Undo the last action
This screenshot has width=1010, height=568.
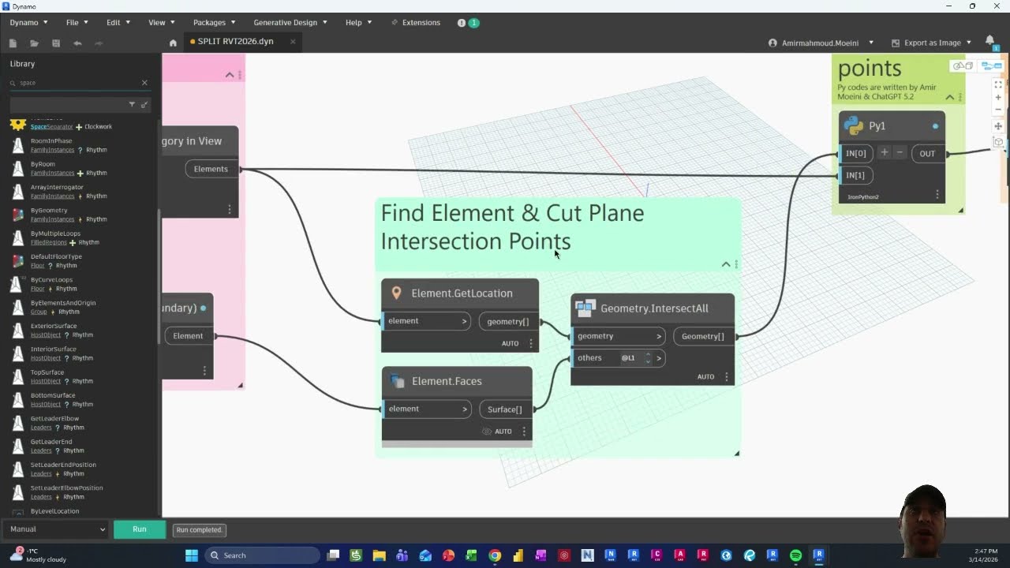point(77,43)
